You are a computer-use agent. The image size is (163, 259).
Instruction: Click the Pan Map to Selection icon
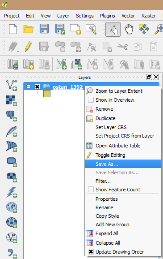click(144, 29)
